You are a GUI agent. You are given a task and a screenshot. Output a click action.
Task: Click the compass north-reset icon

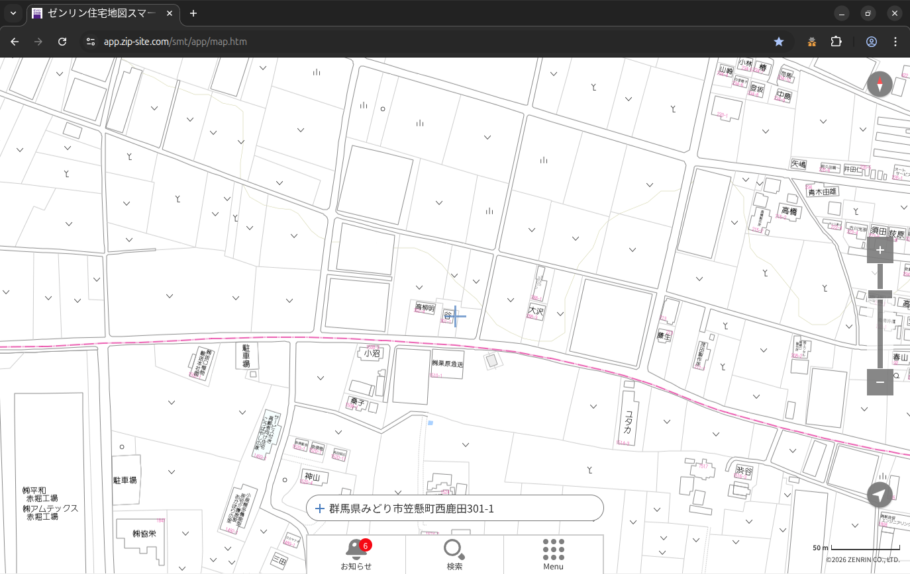(x=880, y=84)
